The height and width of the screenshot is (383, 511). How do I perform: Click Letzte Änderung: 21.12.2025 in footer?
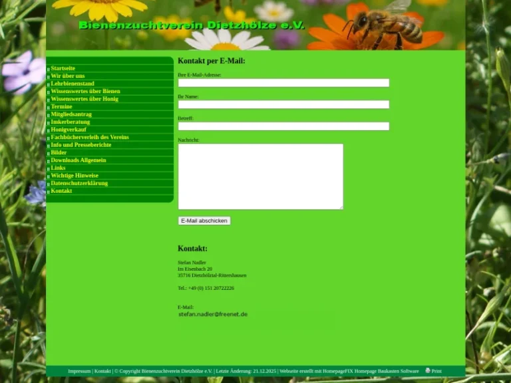pyautogui.click(x=246, y=371)
